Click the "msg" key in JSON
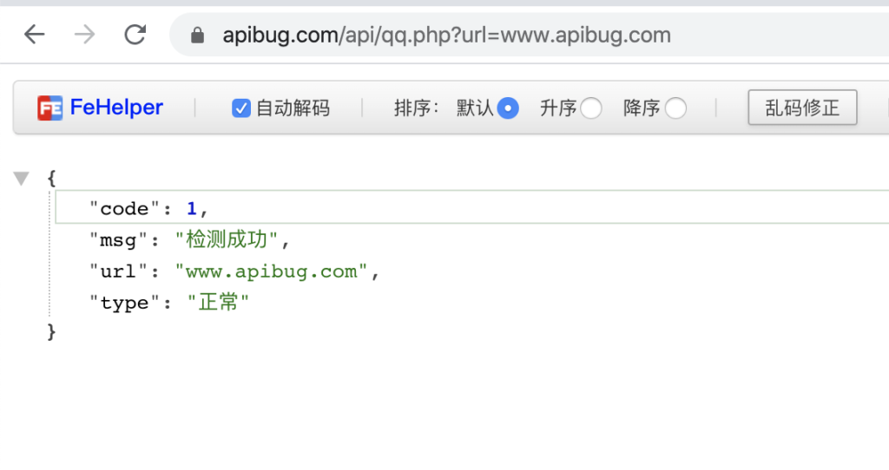 [115, 240]
